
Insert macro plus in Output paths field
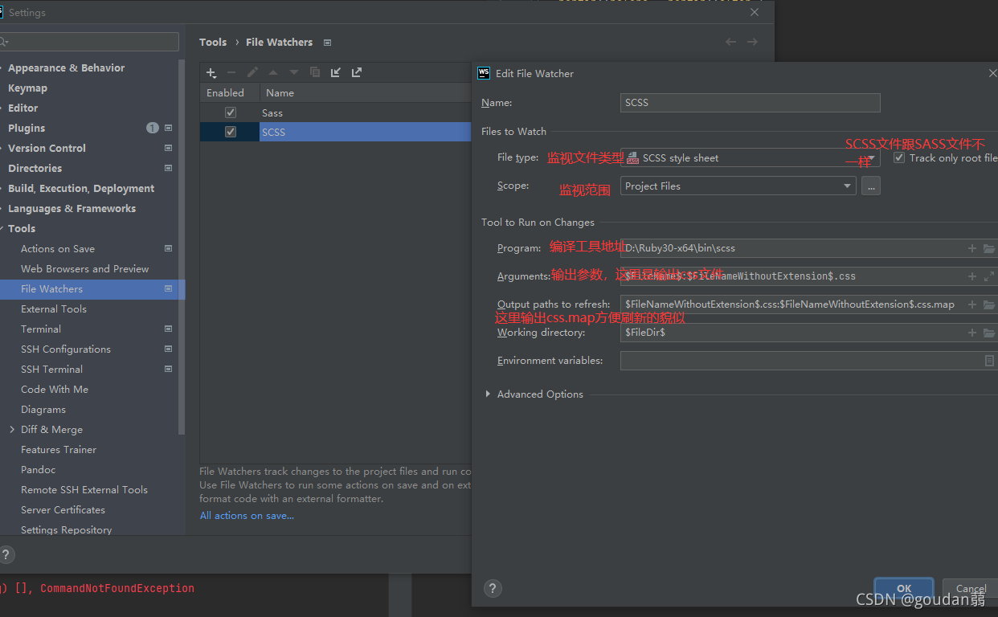tap(972, 304)
